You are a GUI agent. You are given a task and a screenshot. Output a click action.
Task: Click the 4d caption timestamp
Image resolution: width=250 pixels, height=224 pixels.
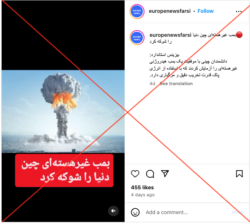(x=152, y=84)
